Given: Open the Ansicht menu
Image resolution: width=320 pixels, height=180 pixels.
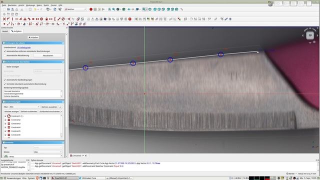Looking at the screenshot, I should coord(21,5).
